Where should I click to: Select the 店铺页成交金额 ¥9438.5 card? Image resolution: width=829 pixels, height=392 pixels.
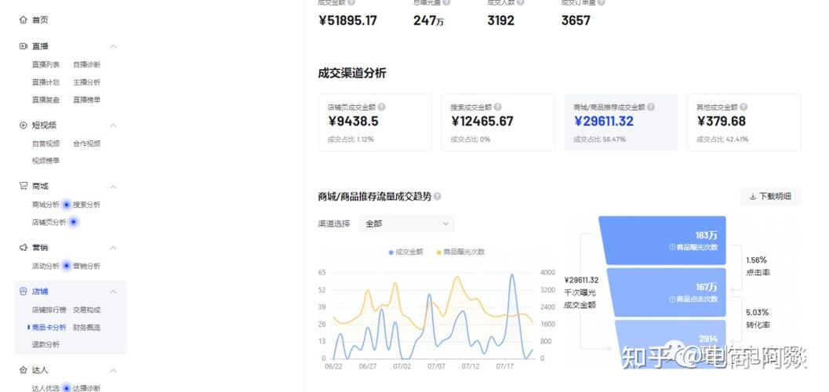tap(375, 122)
